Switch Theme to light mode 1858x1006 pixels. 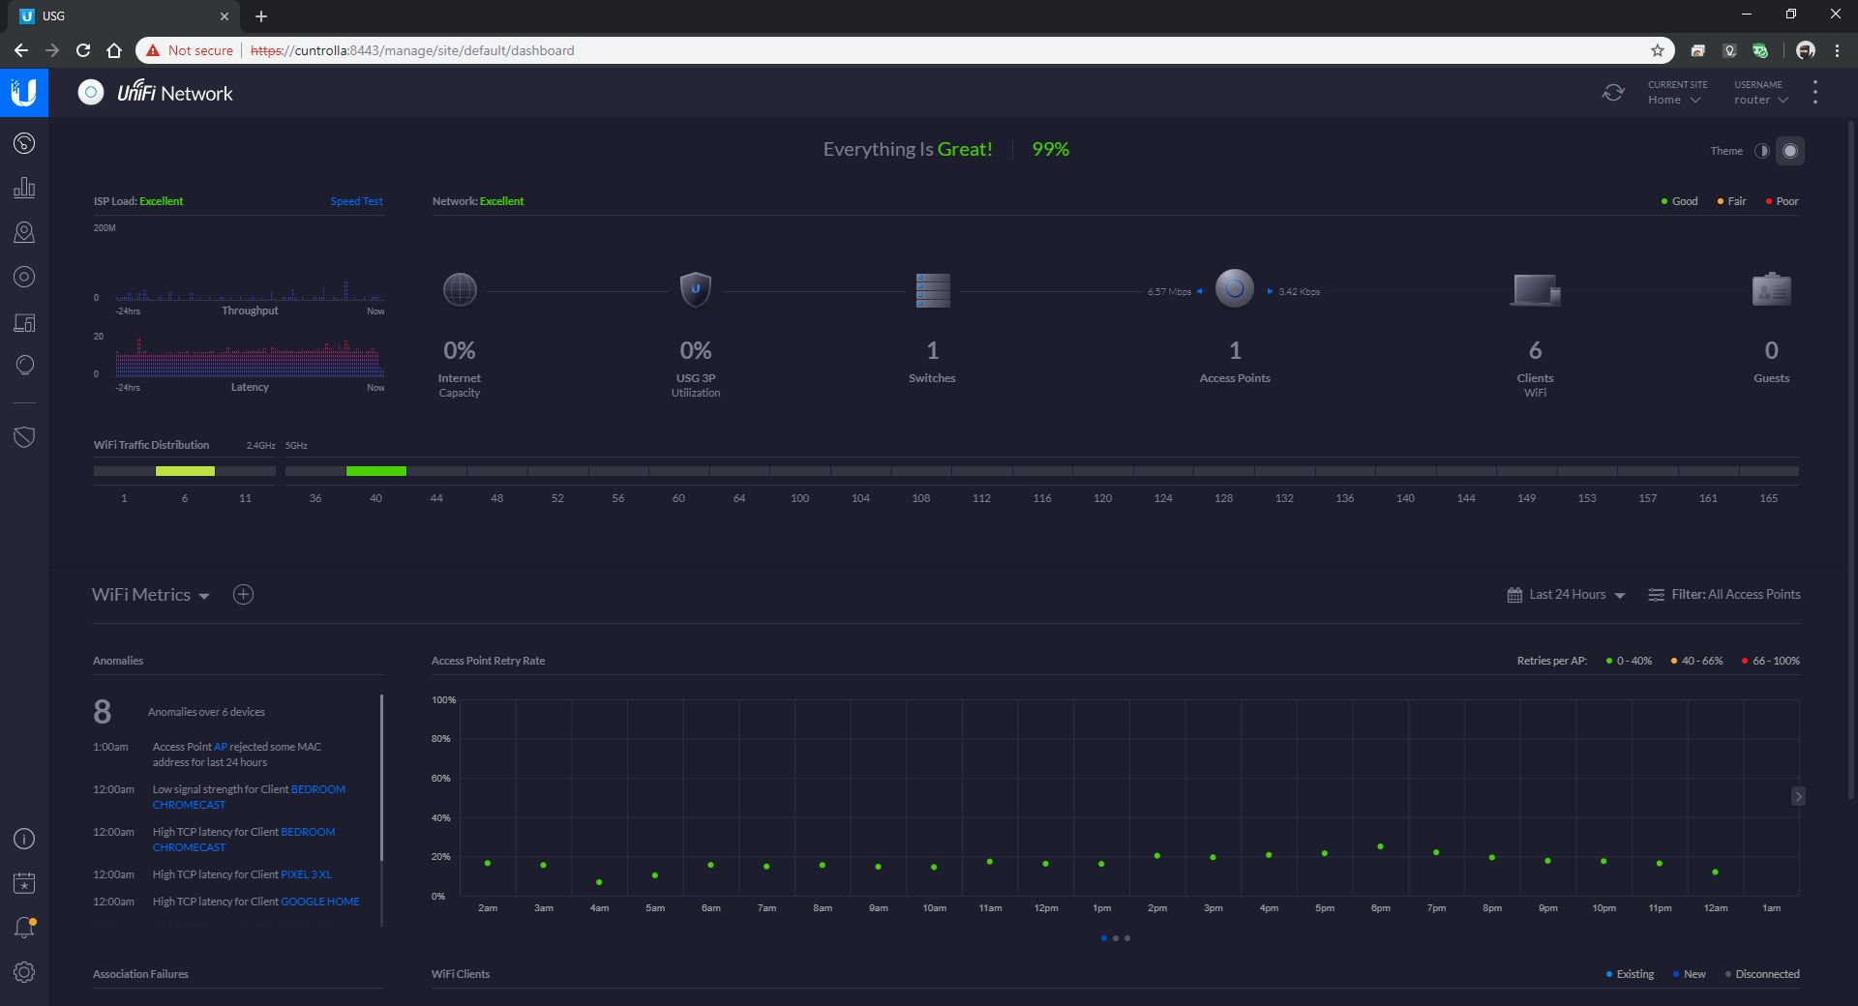click(x=1763, y=150)
